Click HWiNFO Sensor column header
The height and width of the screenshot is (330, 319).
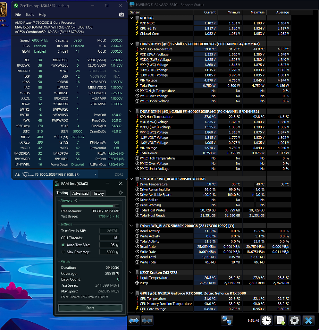161,12
